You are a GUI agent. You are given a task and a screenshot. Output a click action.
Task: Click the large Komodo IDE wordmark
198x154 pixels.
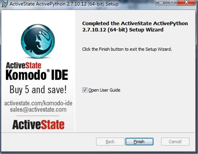(37, 75)
